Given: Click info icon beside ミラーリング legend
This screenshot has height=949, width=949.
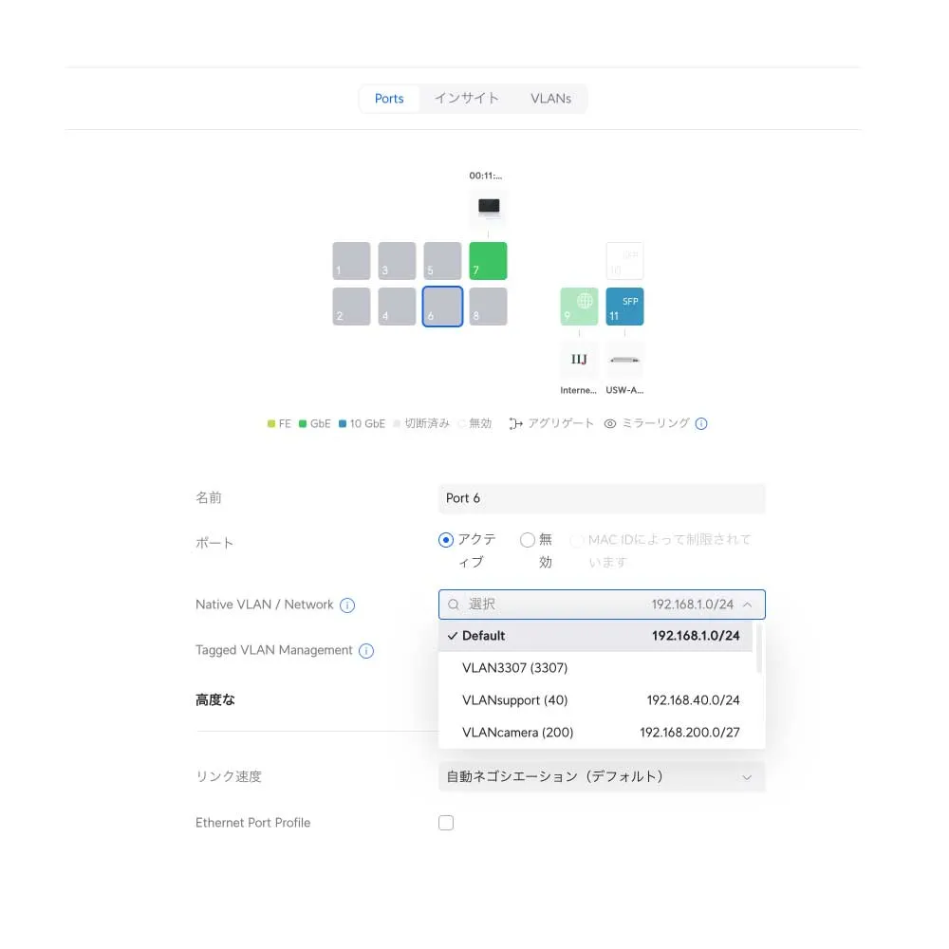Looking at the screenshot, I should [701, 424].
